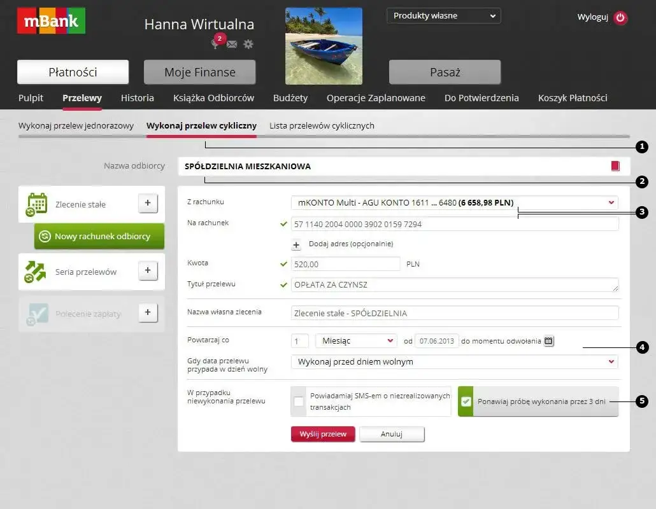Click the red swatch beside recipient name
656x509 pixels.
coord(614,165)
